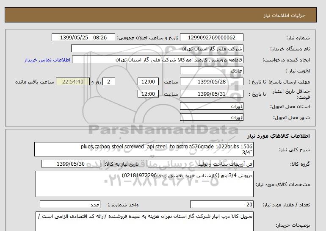Click the section heading اطلاعات کالاهای مورد نیاز
Image resolution: width=326 pixels, height=231 pixels.
point(279,136)
